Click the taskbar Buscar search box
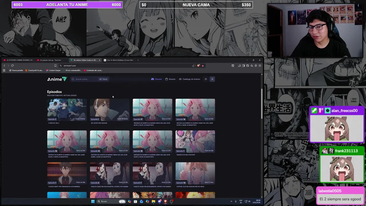 [x=111, y=201]
